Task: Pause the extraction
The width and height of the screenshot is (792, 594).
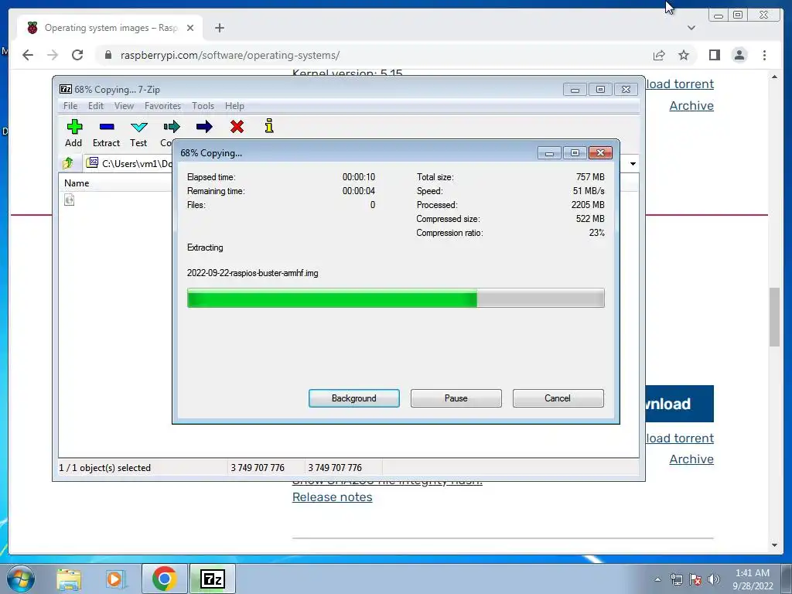Action: [x=456, y=398]
